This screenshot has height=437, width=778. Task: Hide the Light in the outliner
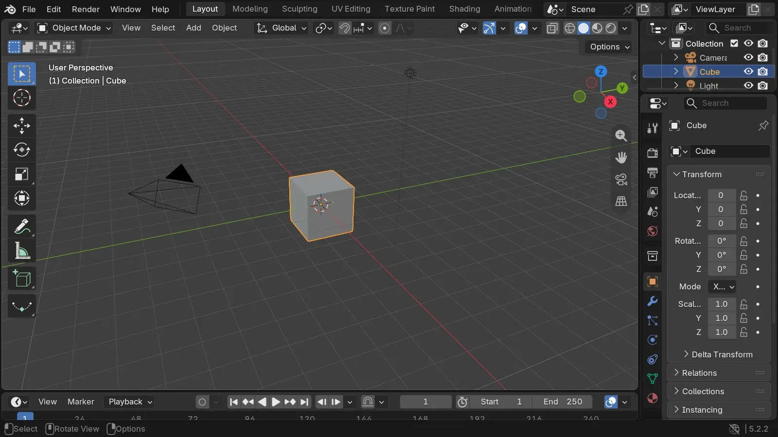(x=748, y=85)
